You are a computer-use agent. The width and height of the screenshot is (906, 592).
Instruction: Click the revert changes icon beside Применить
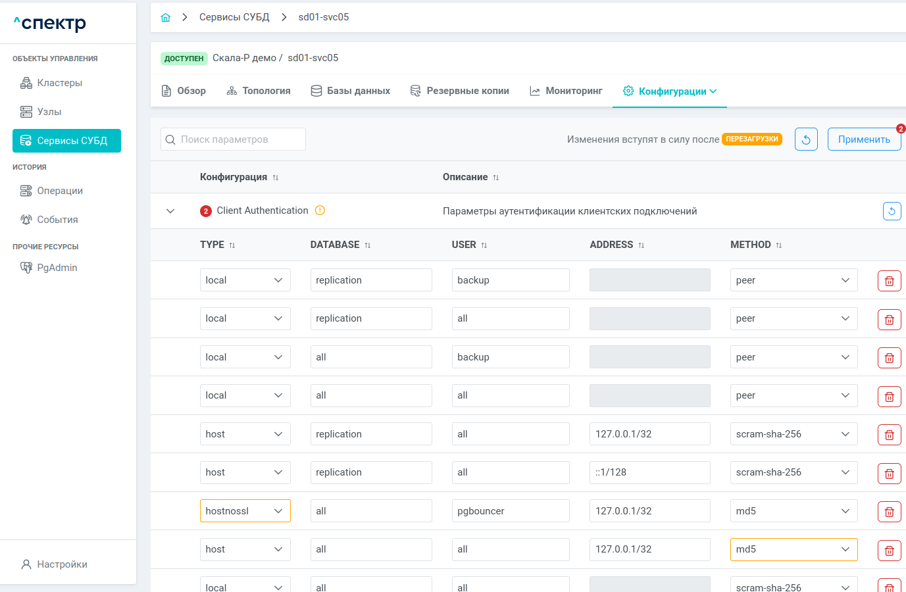806,139
